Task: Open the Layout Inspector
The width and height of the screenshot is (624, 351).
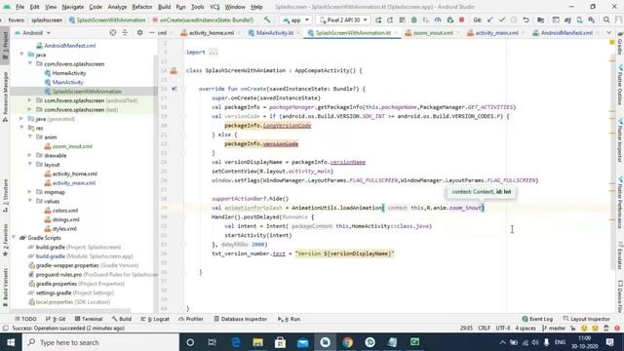Action: (x=587, y=319)
